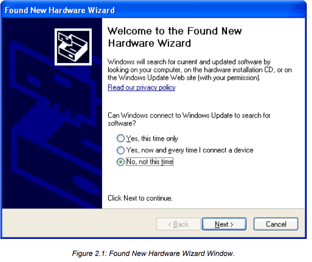Viewport: 312px width, 262px height.
Task: Click the blank white area below the radio options
Action: tap(203, 180)
